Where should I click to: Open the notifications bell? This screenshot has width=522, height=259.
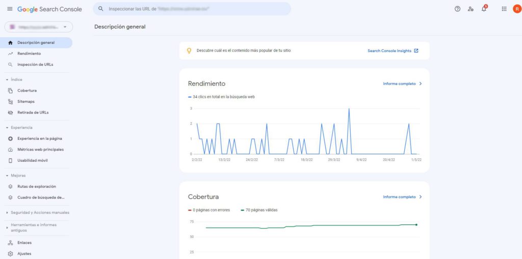(x=484, y=9)
